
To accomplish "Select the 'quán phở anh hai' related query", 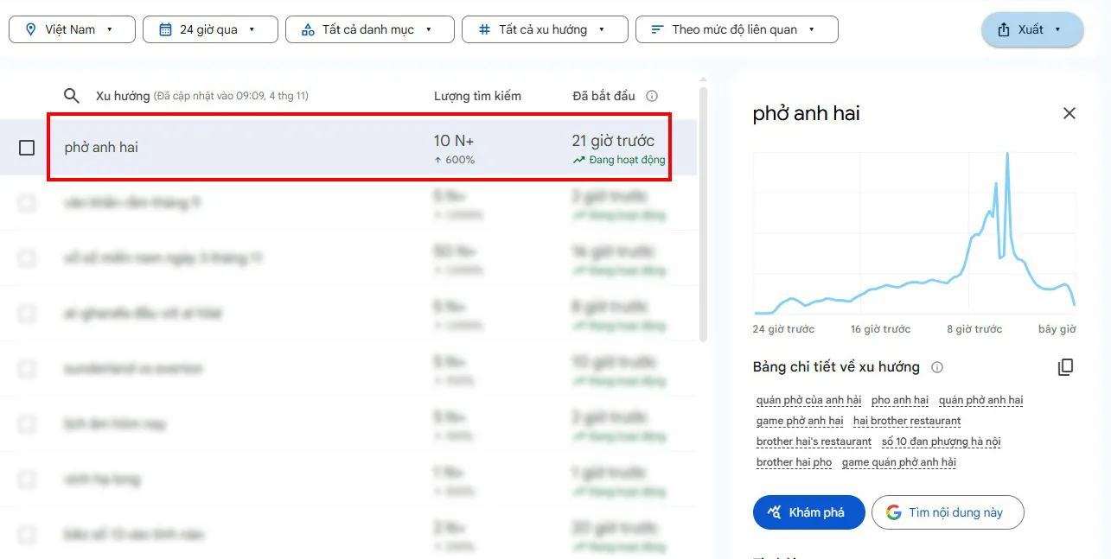I will coord(980,400).
